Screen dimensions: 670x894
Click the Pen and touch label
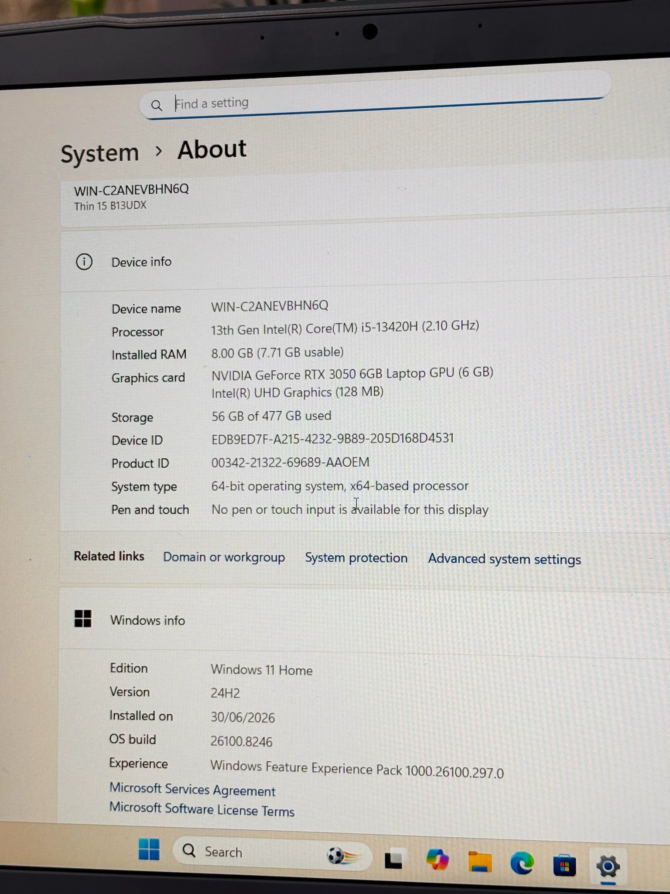(x=150, y=509)
